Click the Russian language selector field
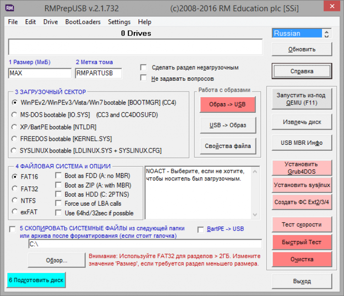This screenshot has width=344, height=296. [x=297, y=33]
